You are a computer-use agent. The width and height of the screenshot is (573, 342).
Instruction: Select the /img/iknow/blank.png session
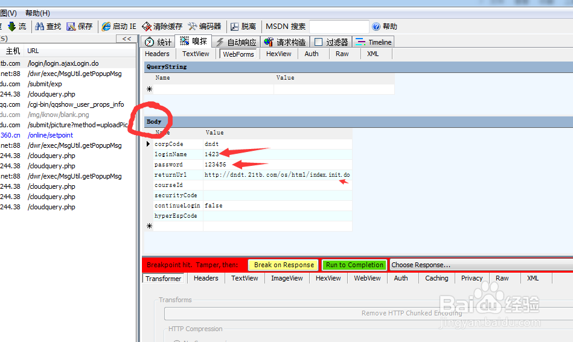(x=68, y=115)
